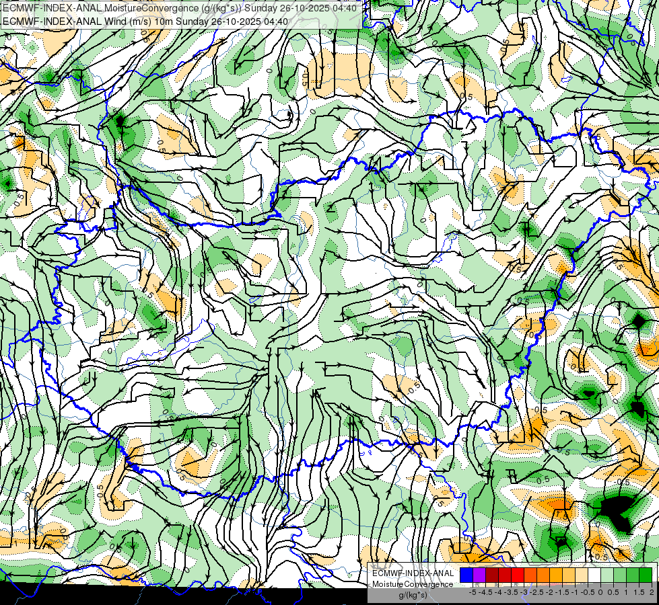659x605 pixels.
Task: Click the orange swatch between -2.5 and -2
Action: click(x=543, y=575)
